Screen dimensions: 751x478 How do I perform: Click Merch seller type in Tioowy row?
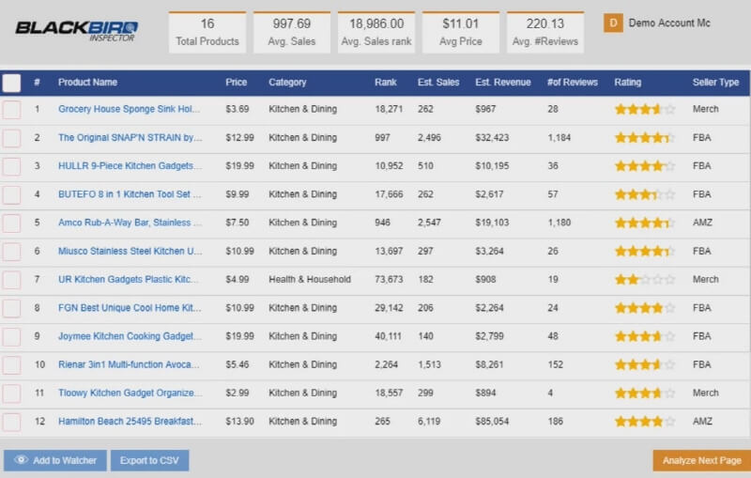pyautogui.click(x=706, y=393)
